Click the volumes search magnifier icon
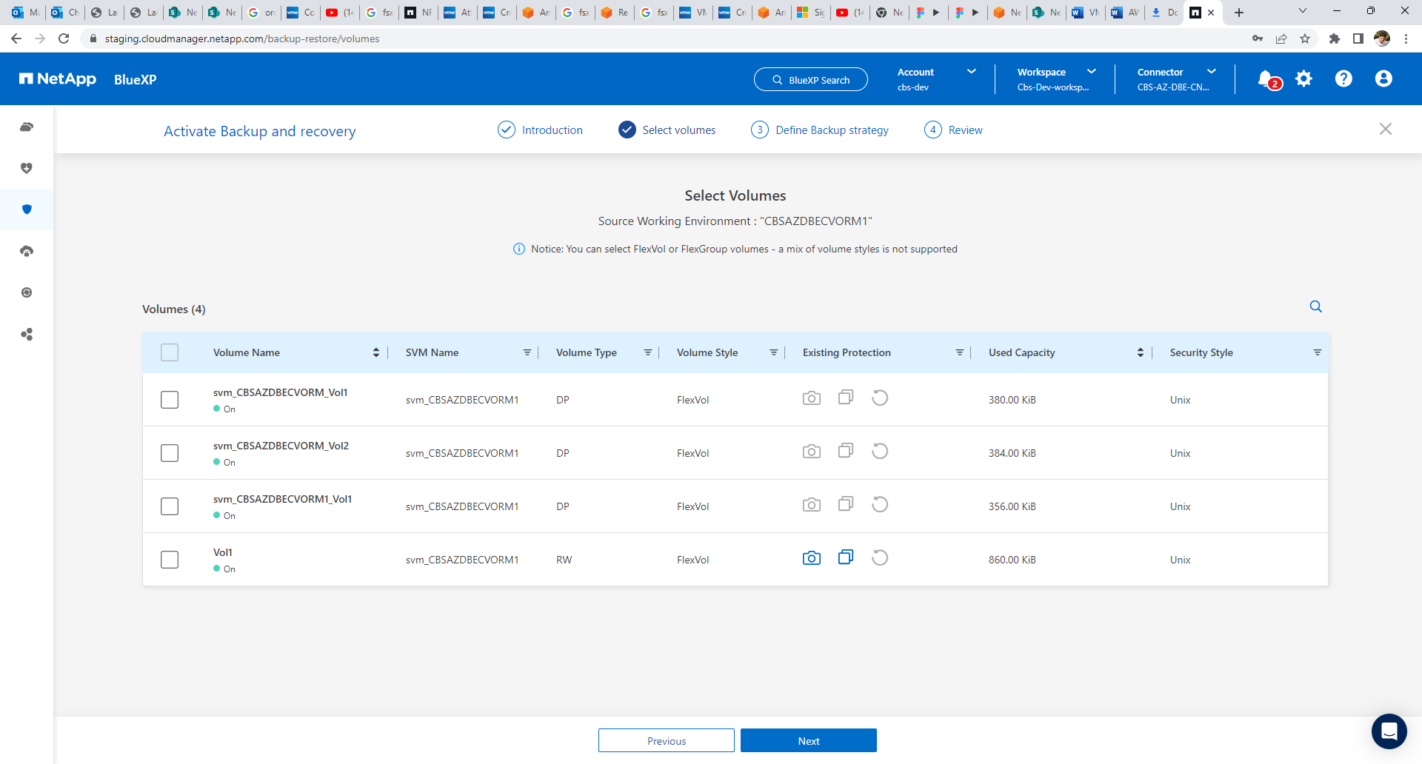 point(1315,306)
